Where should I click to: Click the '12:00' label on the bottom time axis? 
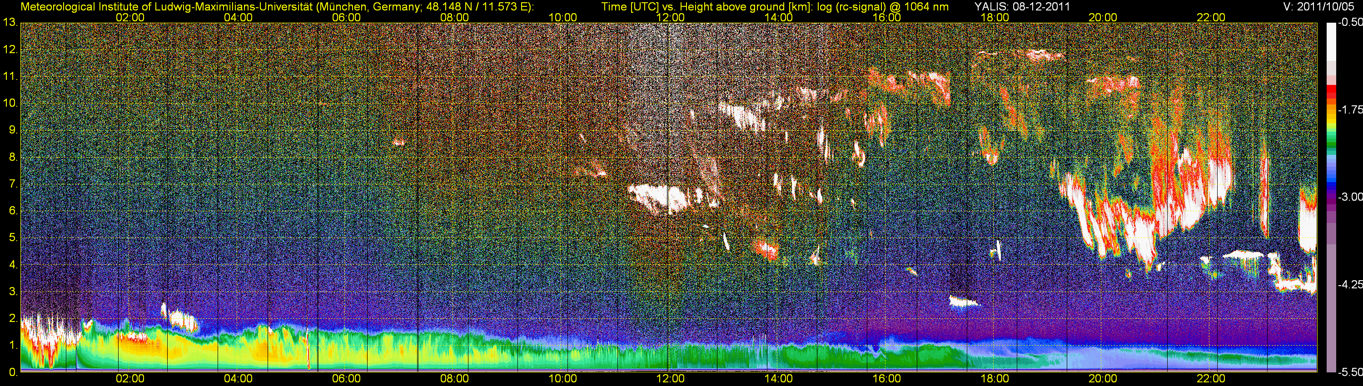click(x=671, y=379)
